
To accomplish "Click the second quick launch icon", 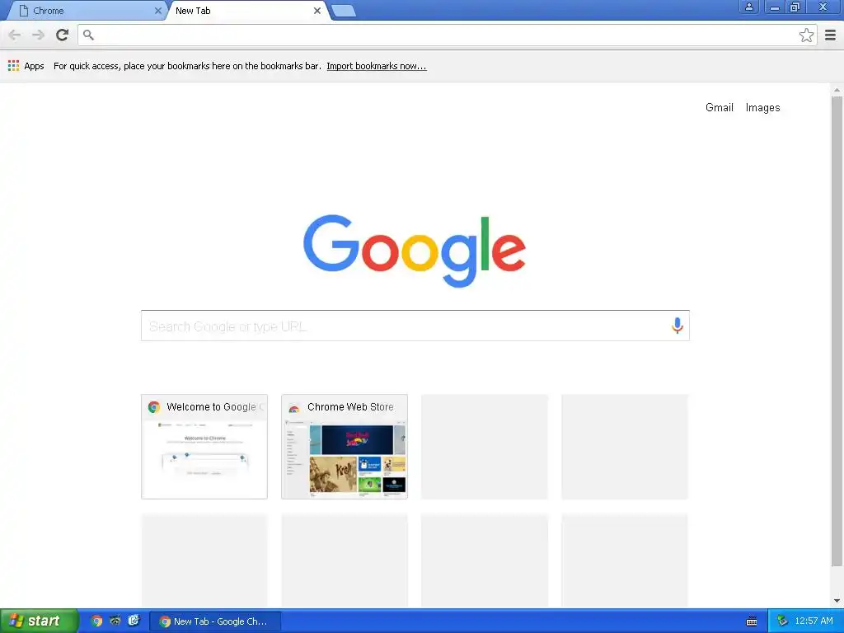I will [x=115, y=621].
